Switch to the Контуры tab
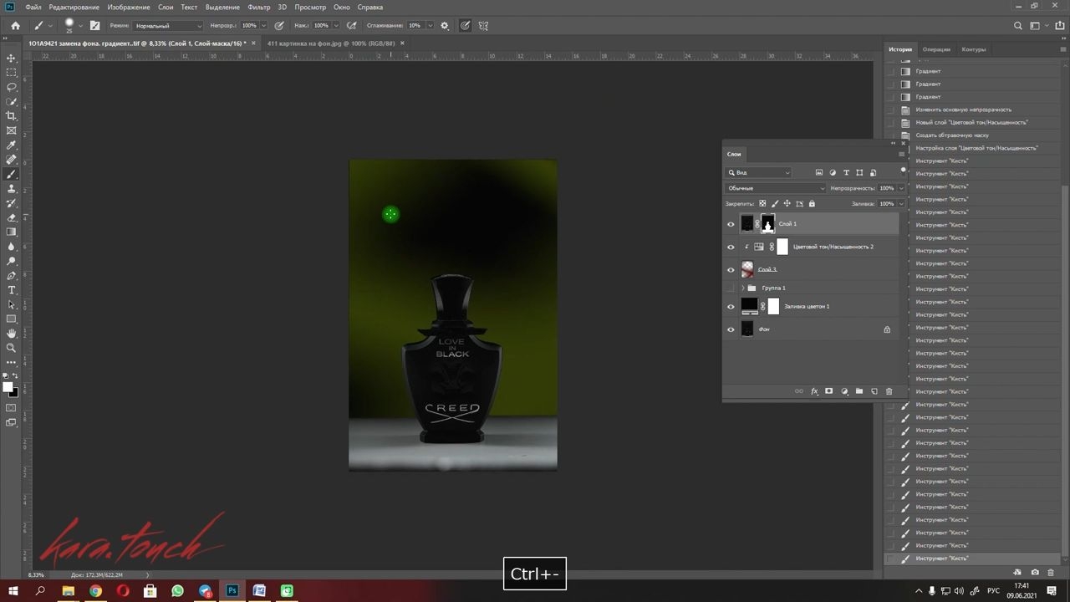 (974, 49)
